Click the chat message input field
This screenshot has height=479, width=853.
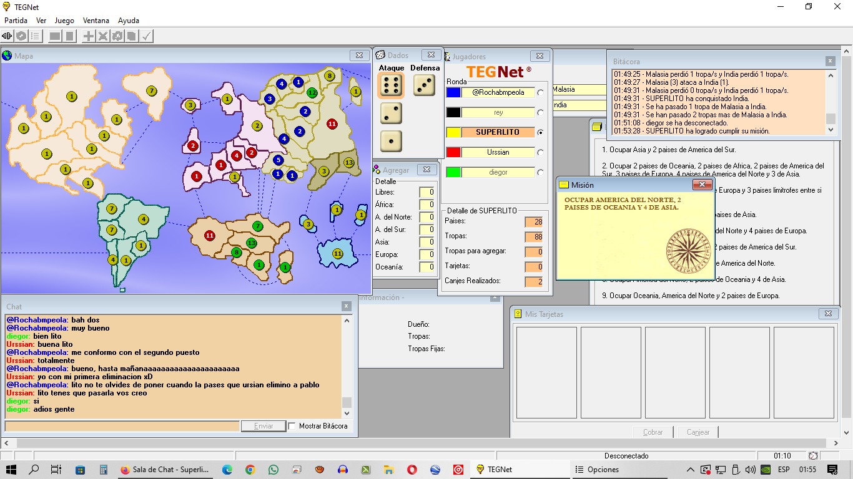[122, 426]
